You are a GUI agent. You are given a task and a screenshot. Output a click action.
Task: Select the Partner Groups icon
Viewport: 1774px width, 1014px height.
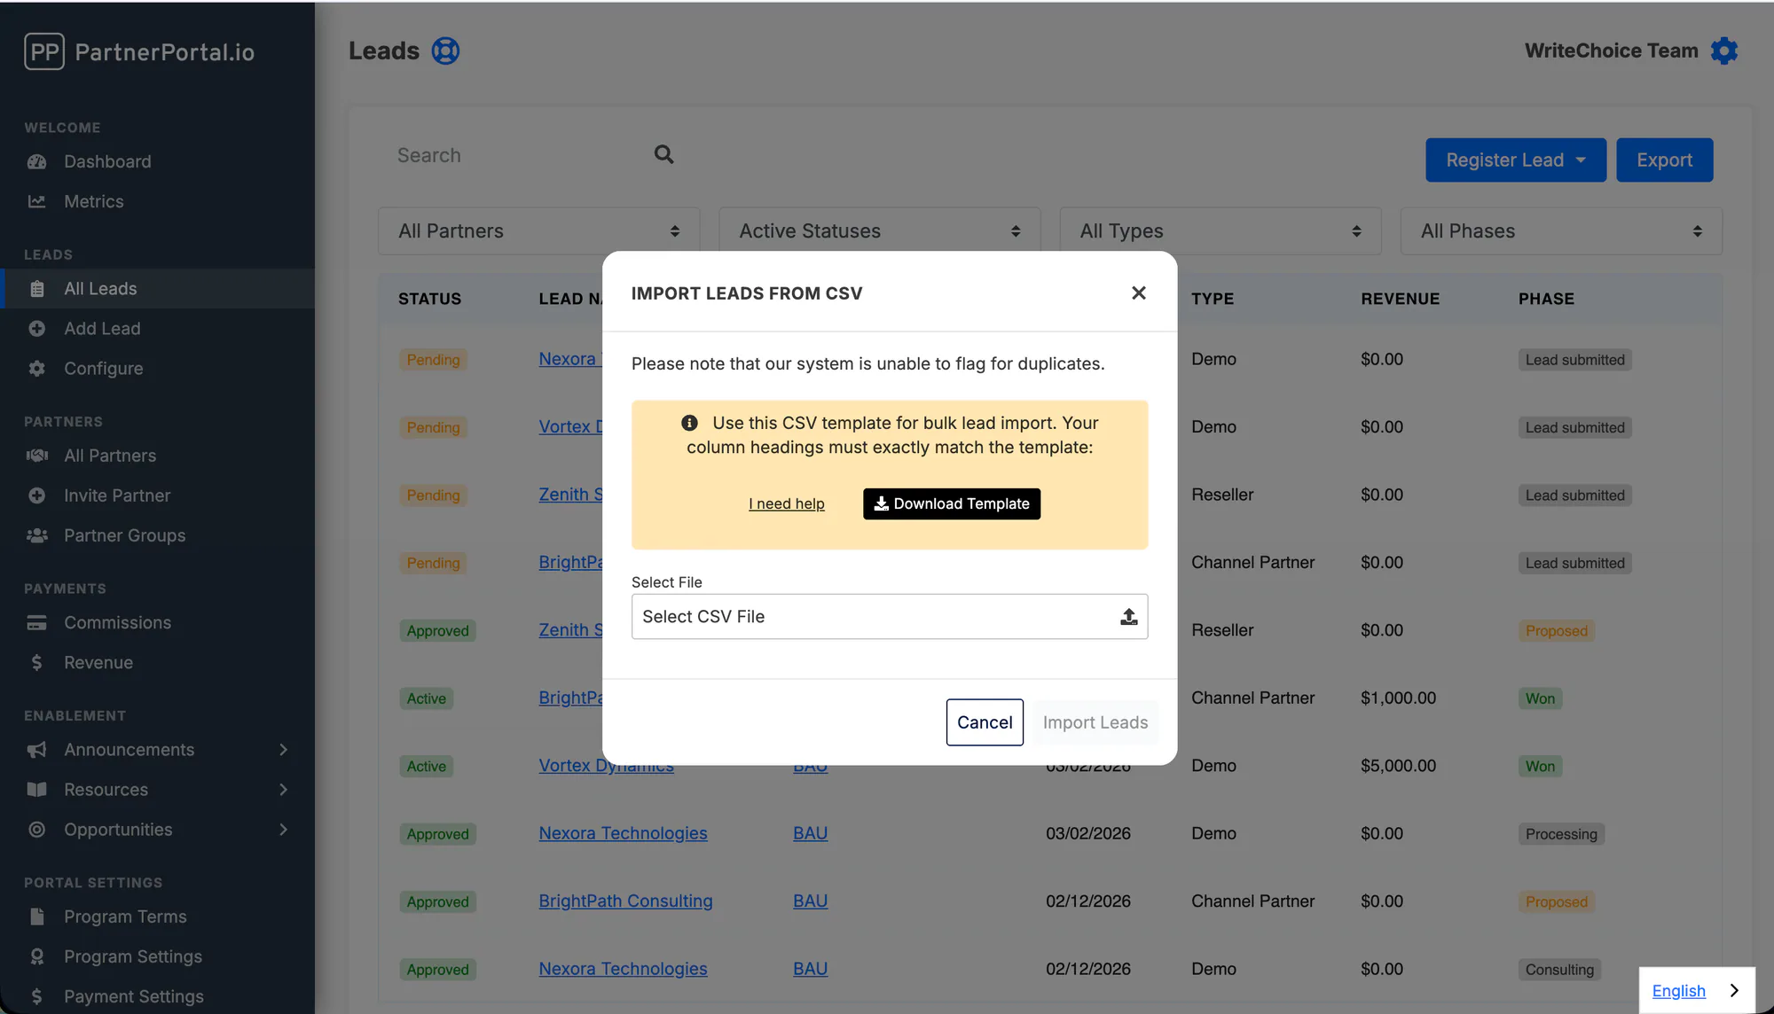tap(36, 535)
